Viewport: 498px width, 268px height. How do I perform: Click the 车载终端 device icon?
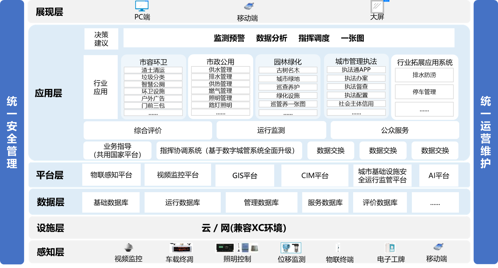[181, 248]
